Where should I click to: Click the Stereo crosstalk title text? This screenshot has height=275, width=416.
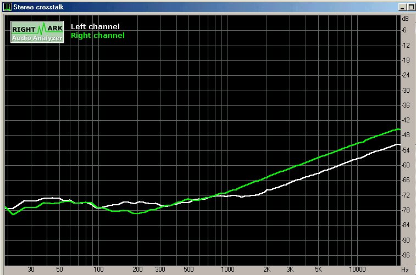click(x=38, y=7)
